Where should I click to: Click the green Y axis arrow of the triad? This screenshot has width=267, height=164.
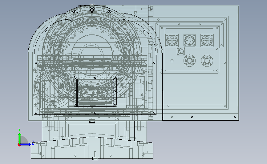[x=20, y=138]
